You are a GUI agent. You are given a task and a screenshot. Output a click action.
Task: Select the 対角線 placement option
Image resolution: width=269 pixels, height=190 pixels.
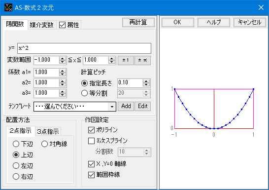tap(44, 144)
